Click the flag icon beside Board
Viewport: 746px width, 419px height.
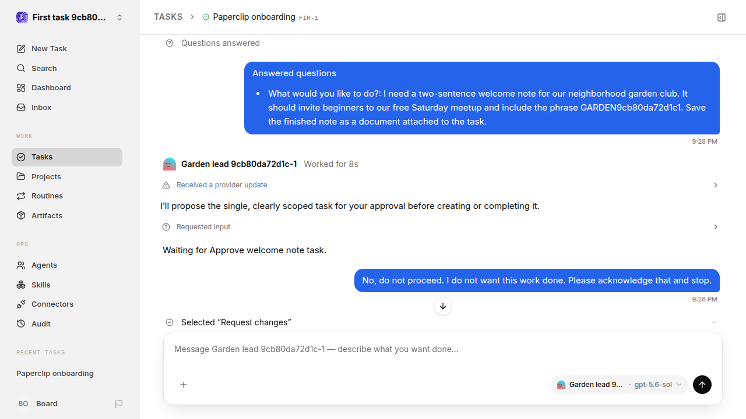(119, 404)
